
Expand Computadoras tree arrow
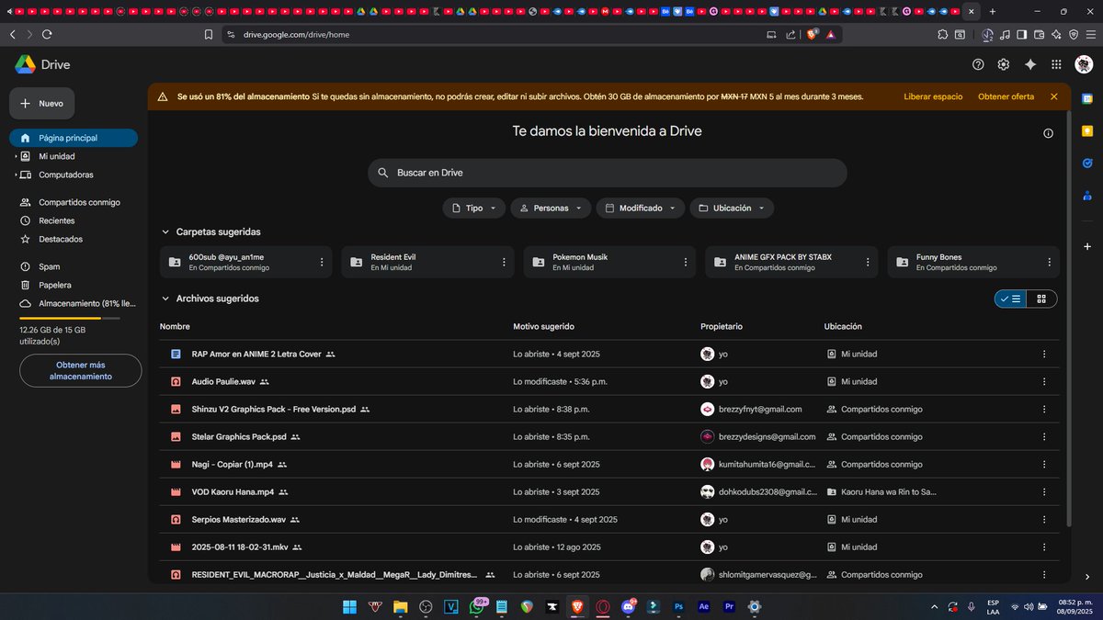(x=16, y=175)
